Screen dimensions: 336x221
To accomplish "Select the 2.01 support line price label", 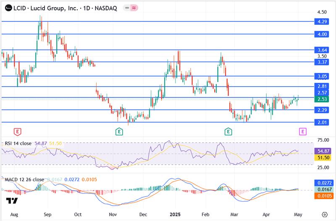I will (x=322, y=122).
